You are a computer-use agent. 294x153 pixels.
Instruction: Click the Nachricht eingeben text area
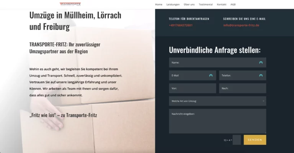coord(217,121)
